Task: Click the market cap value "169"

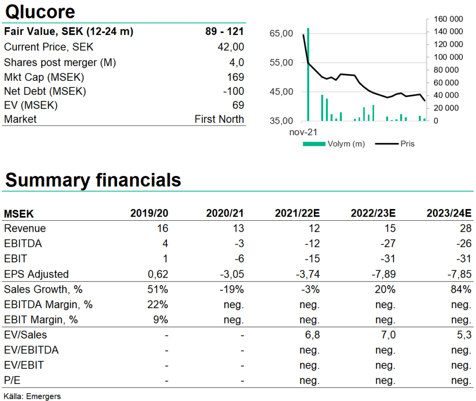Action: pyautogui.click(x=236, y=77)
